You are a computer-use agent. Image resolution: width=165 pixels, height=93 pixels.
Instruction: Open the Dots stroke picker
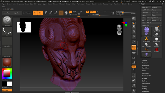[x=7, y=32]
